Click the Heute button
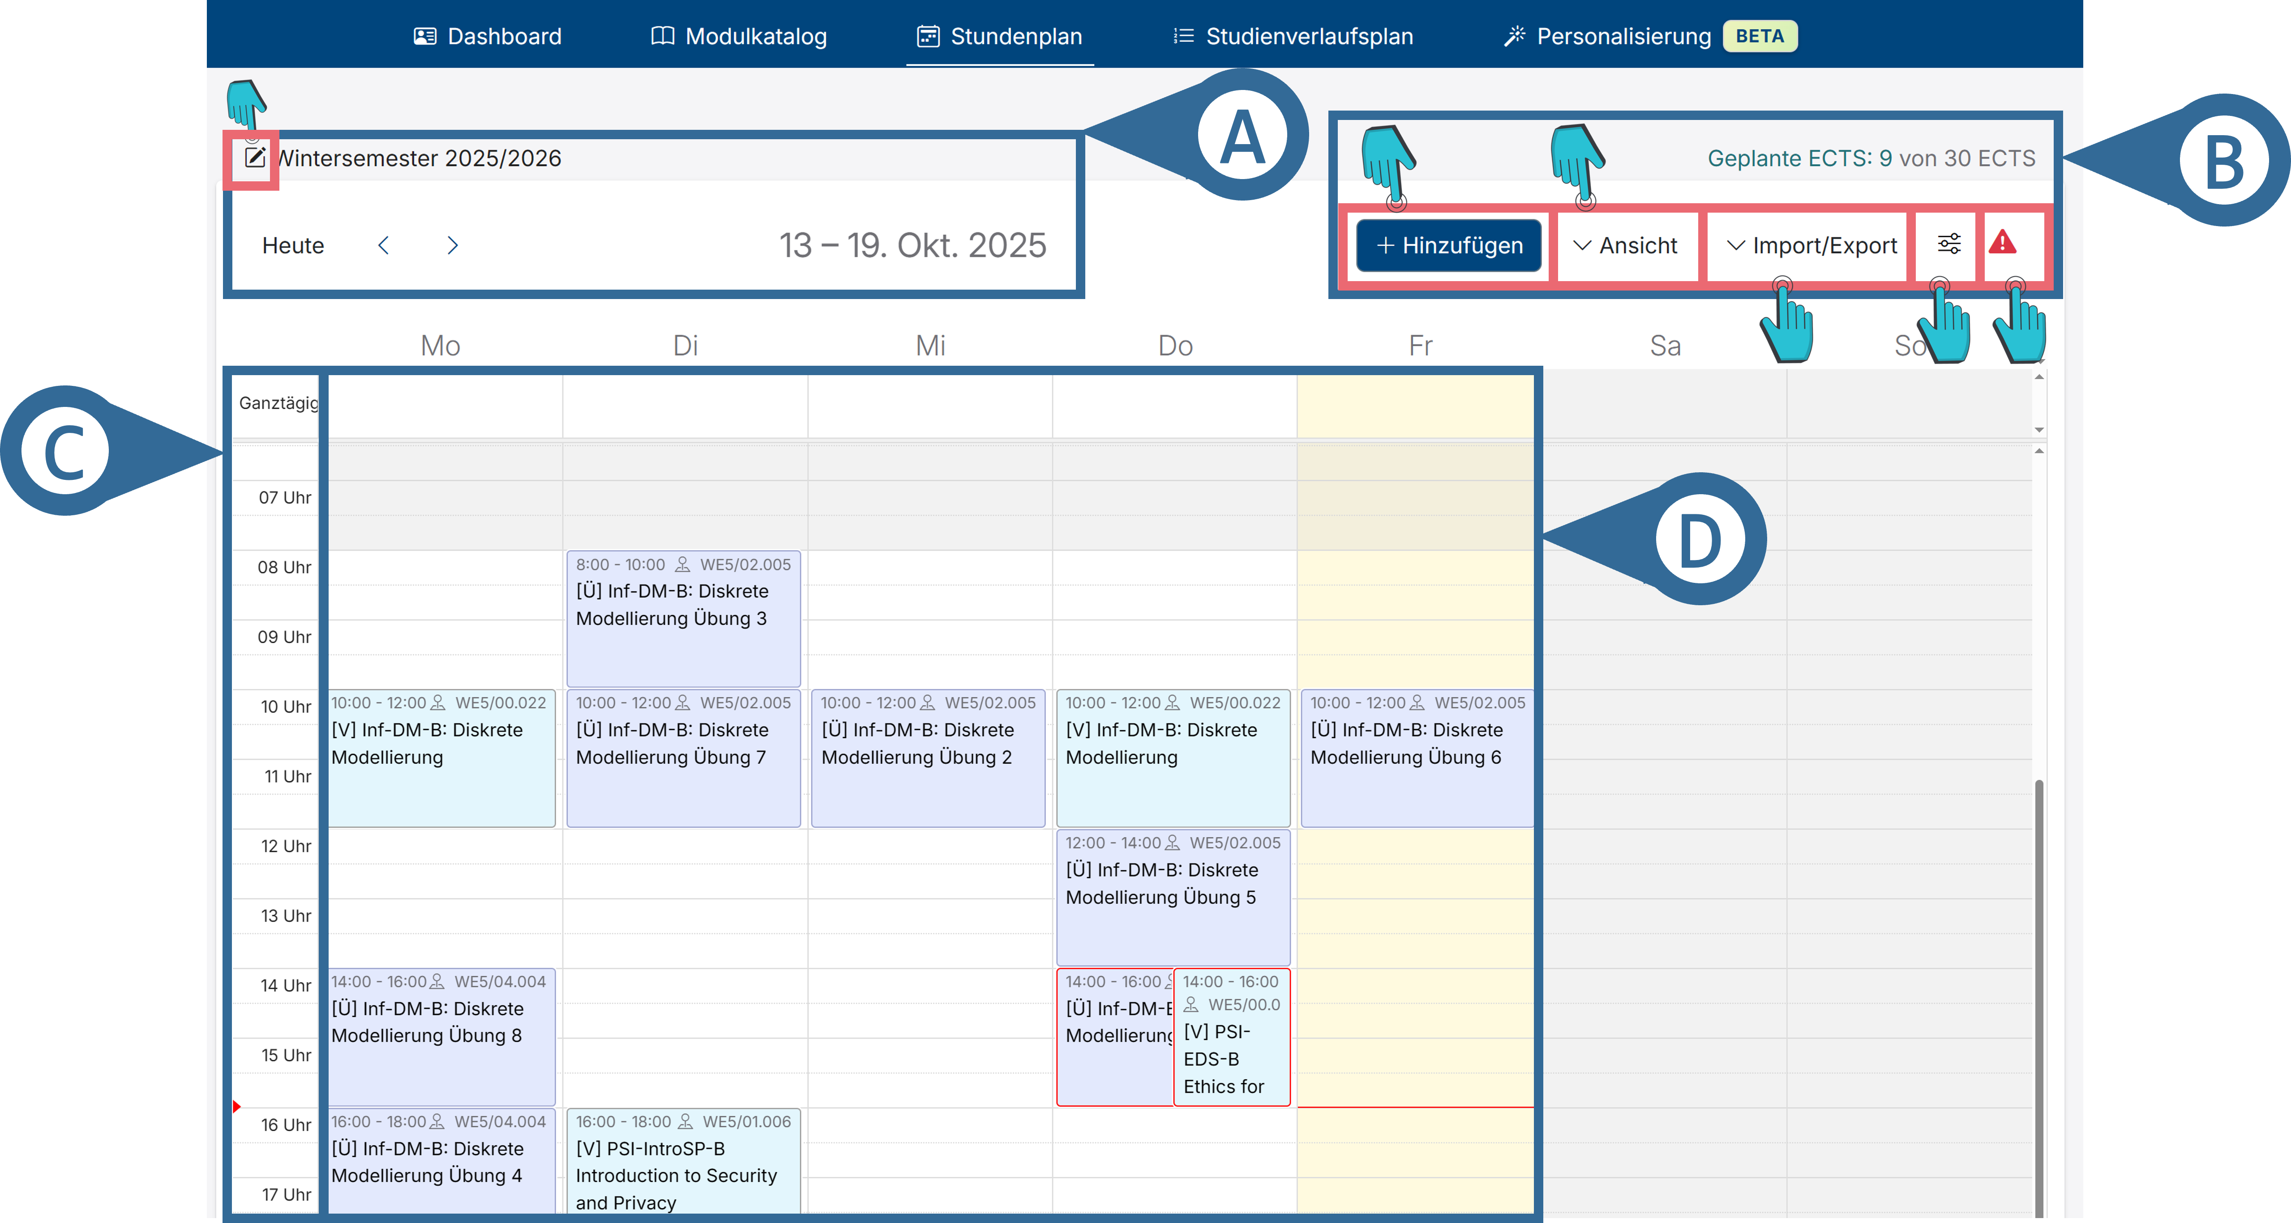Image resolution: width=2291 pixels, height=1223 pixels. pyautogui.click(x=293, y=245)
